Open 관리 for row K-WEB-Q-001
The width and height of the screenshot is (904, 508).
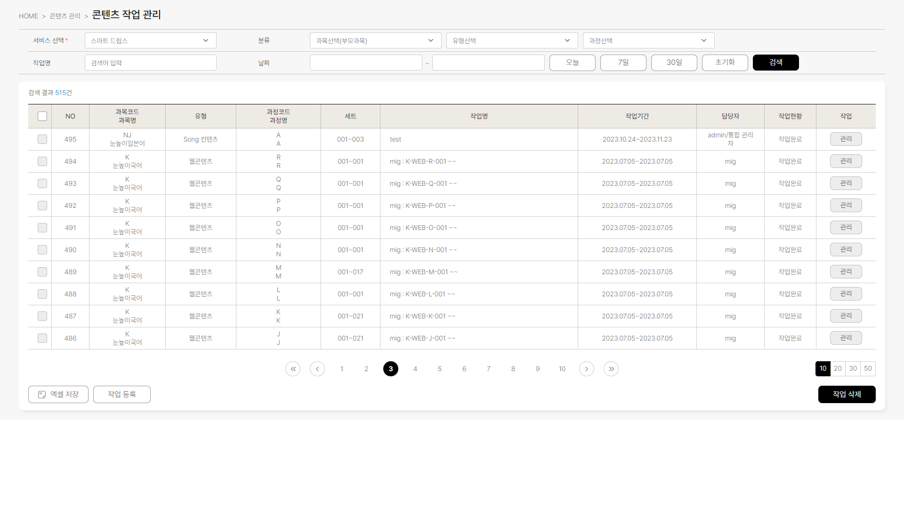(846, 183)
